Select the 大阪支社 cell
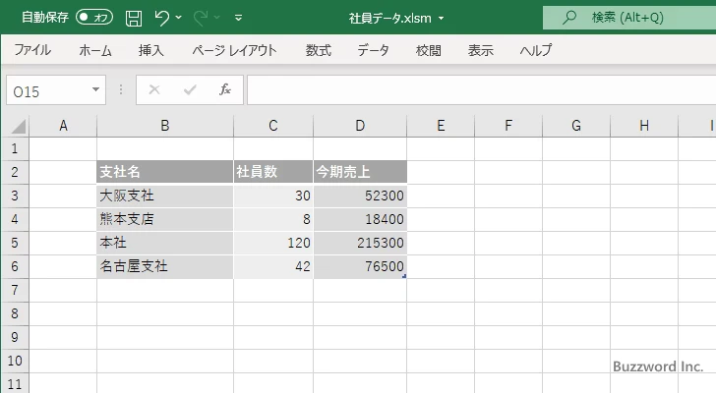 tap(165, 196)
